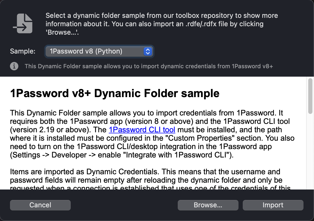Click the "Sample:" label
The height and width of the screenshot is (221, 314).
[x=23, y=51]
